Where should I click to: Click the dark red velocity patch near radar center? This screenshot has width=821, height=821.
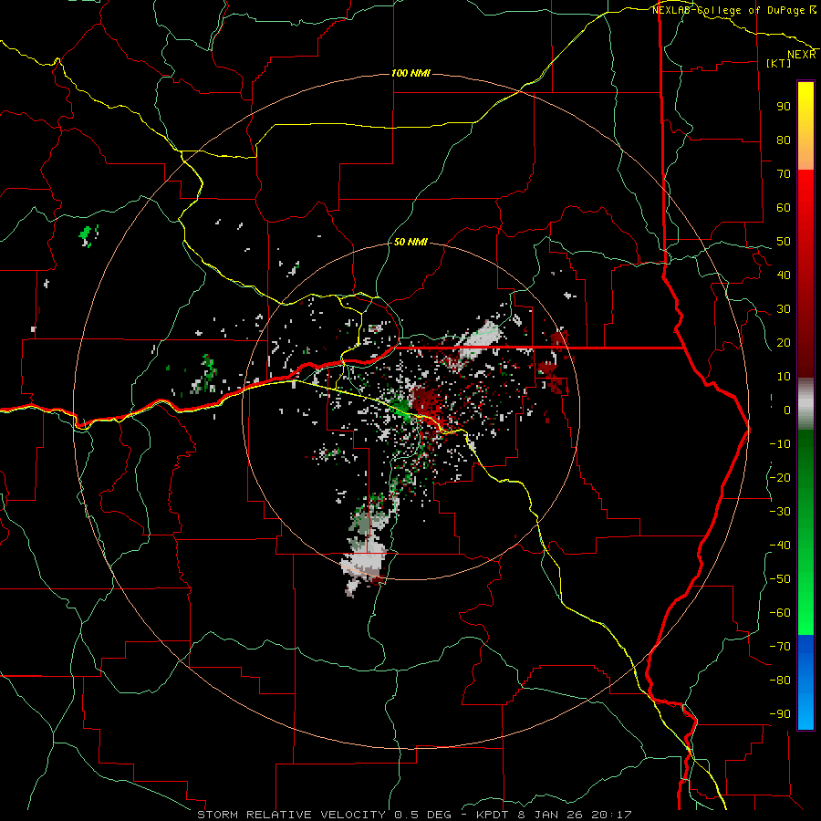pos(430,403)
